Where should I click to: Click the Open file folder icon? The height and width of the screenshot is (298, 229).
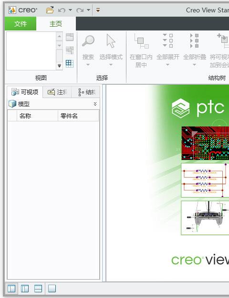(50, 10)
